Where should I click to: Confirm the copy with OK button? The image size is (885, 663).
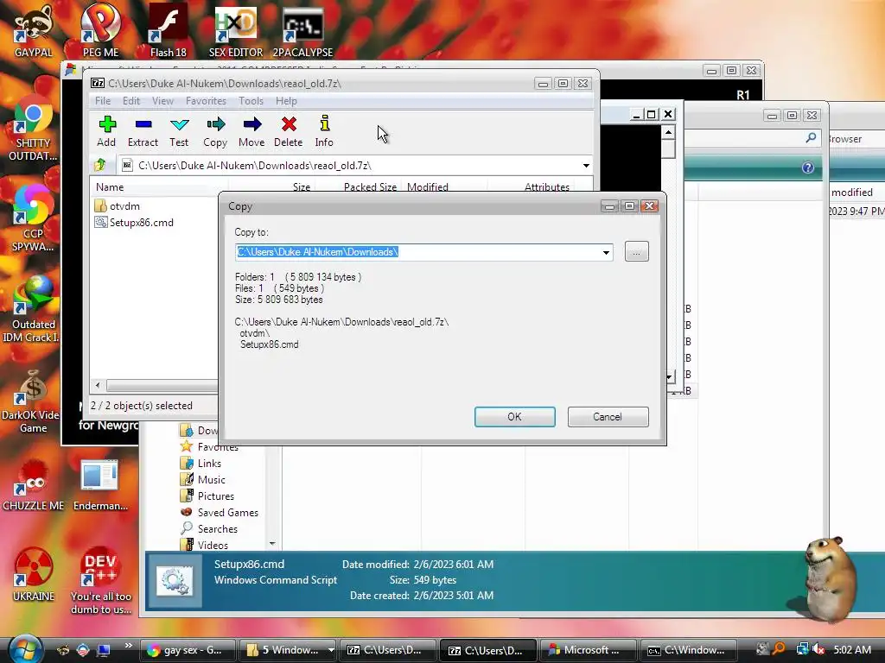coord(515,417)
